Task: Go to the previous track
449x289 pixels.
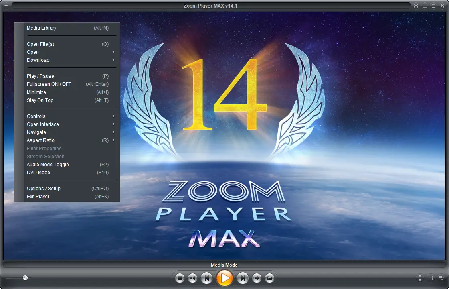Action: (206, 278)
